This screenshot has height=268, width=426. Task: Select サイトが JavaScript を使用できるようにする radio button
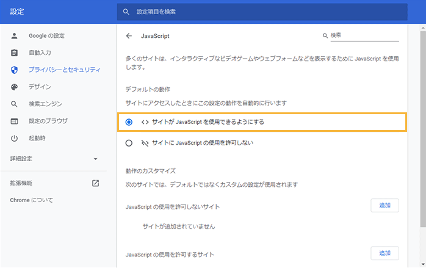[x=129, y=122]
